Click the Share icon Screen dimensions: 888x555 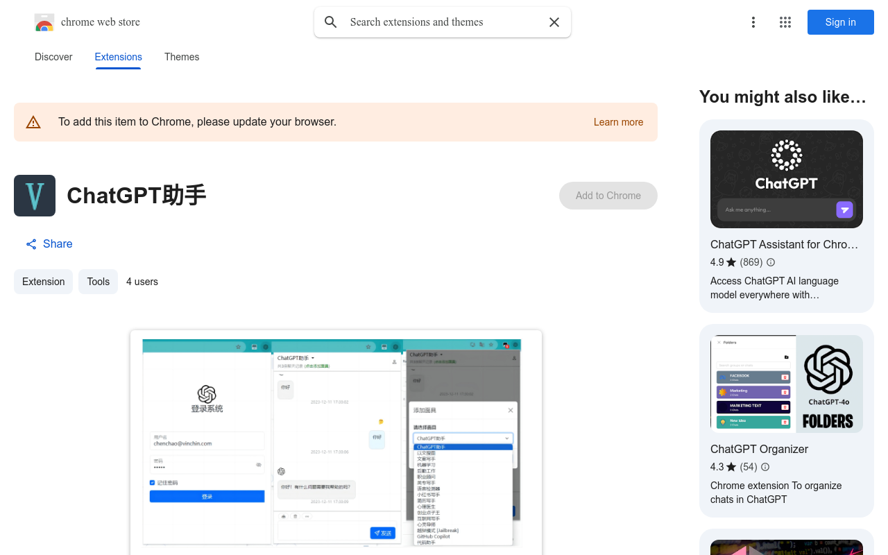31,244
